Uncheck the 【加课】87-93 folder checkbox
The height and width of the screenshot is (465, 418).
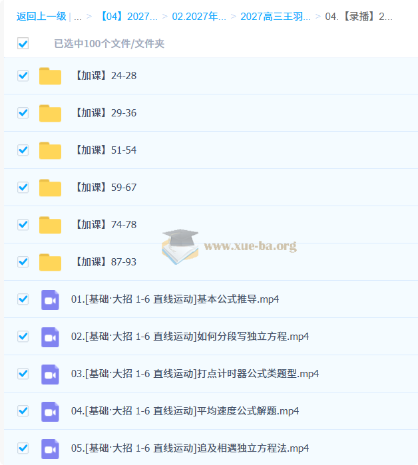23,262
